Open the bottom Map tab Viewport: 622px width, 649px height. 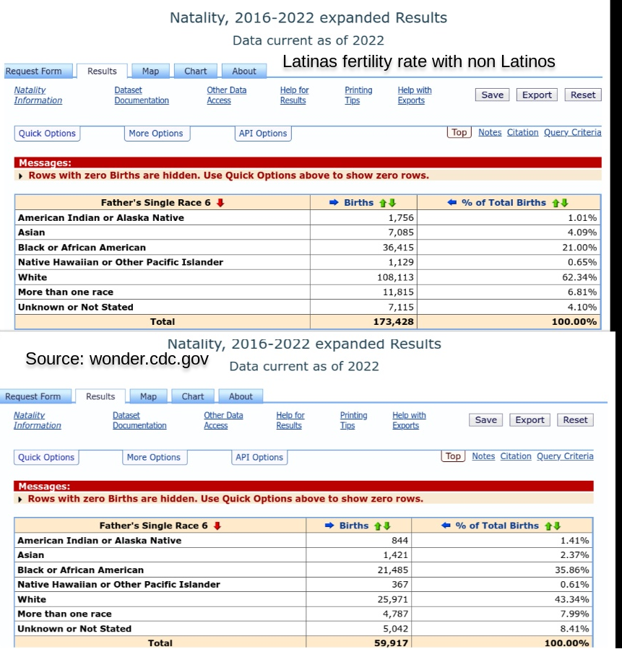[x=148, y=396]
